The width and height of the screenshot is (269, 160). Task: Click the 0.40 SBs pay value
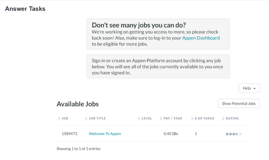171,134
